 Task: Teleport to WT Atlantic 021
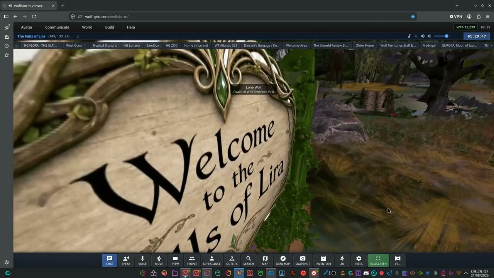click(226, 45)
